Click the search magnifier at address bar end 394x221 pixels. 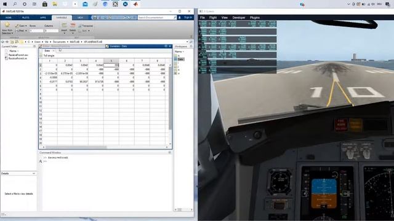coord(191,42)
